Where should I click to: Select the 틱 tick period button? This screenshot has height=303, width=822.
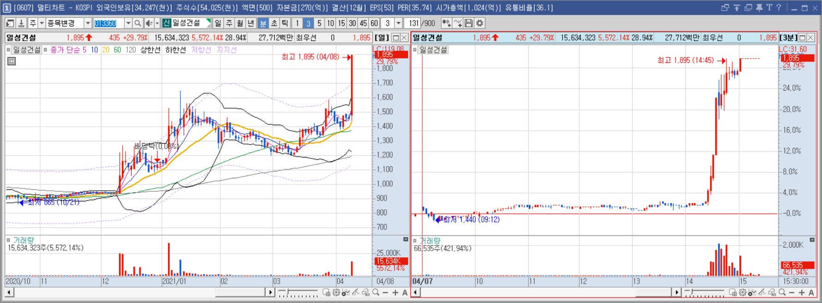(x=285, y=23)
